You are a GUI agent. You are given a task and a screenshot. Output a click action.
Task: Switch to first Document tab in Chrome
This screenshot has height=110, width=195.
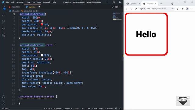click(x=133, y=4)
